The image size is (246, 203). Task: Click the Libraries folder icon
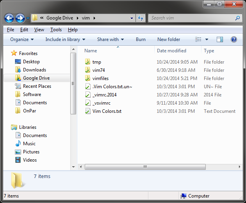[x=14, y=127]
